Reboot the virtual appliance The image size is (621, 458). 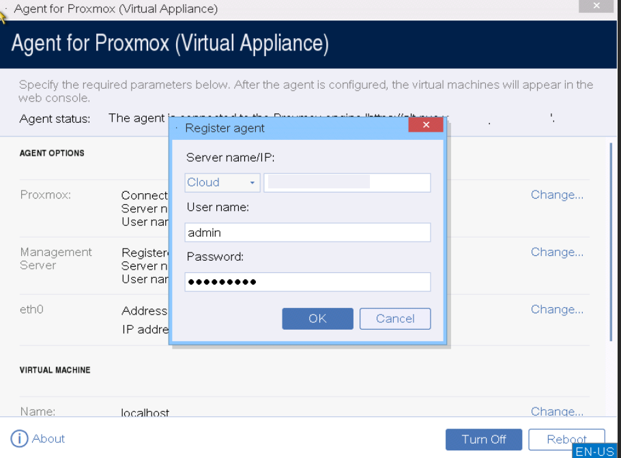click(x=566, y=440)
